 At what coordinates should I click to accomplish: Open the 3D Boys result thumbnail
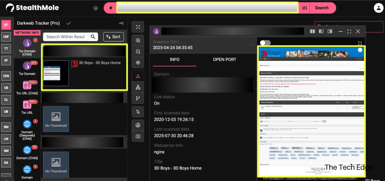click(x=56, y=73)
